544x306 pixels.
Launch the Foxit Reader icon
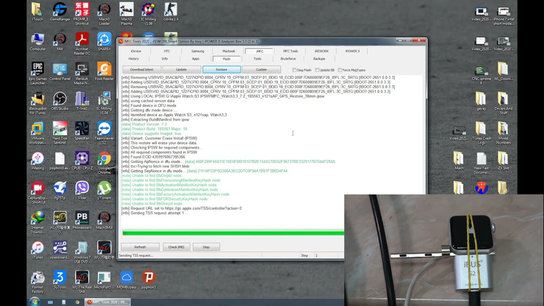(x=105, y=72)
